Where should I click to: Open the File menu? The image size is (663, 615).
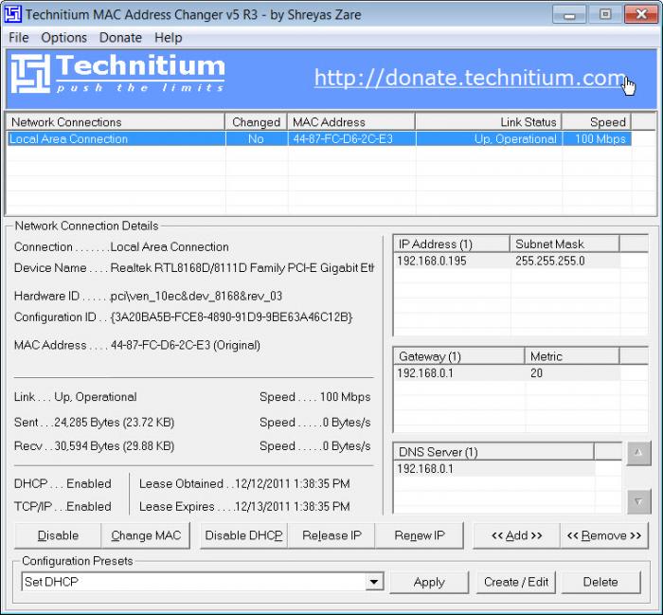pyautogui.click(x=19, y=38)
